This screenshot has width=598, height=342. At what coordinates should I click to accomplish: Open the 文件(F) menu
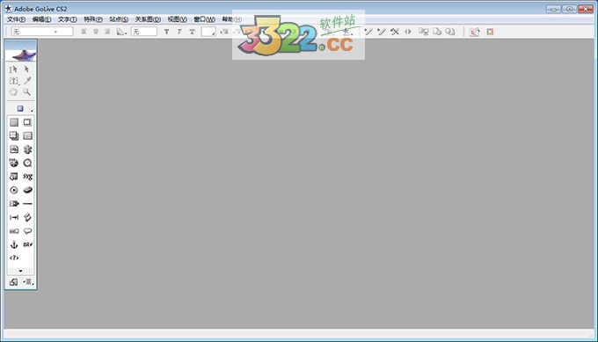pyautogui.click(x=16, y=19)
